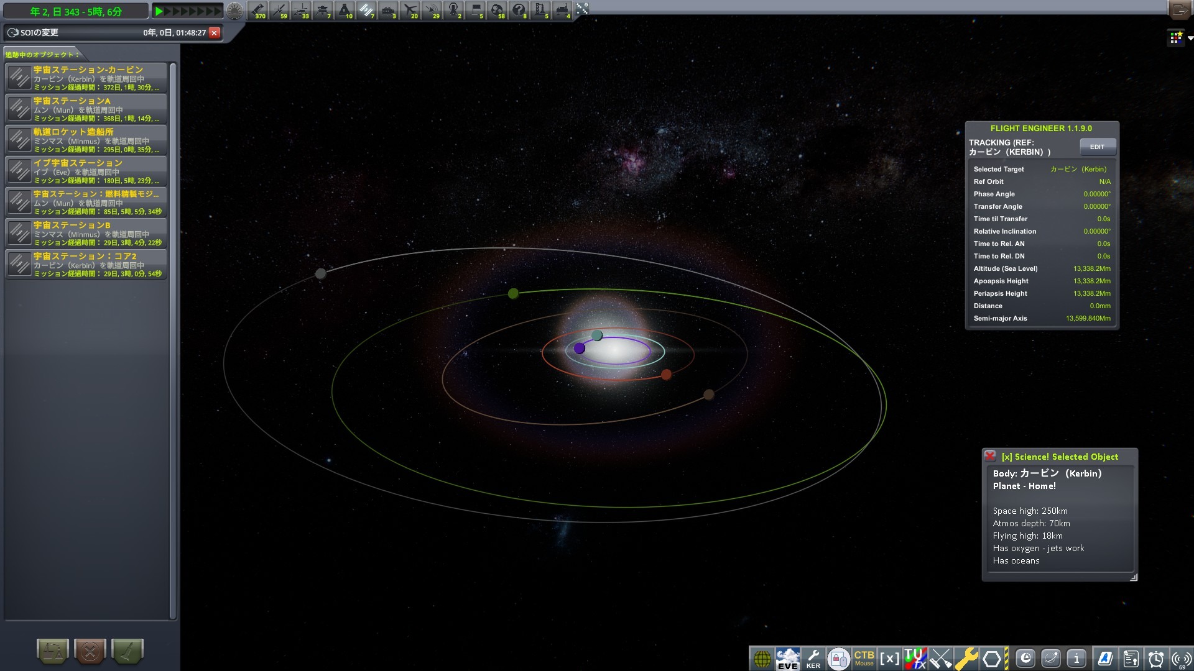Toggle the flags filter showing 5
The width and height of the screenshot is (1194, 671).
pos(475,10)
